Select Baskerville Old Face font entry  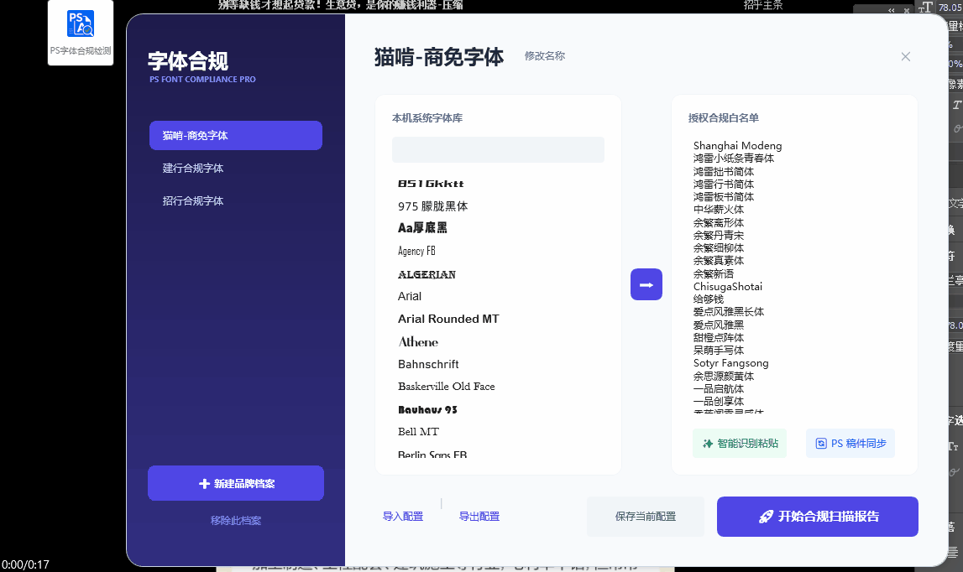pyautogui.click(x=446, y=387)
